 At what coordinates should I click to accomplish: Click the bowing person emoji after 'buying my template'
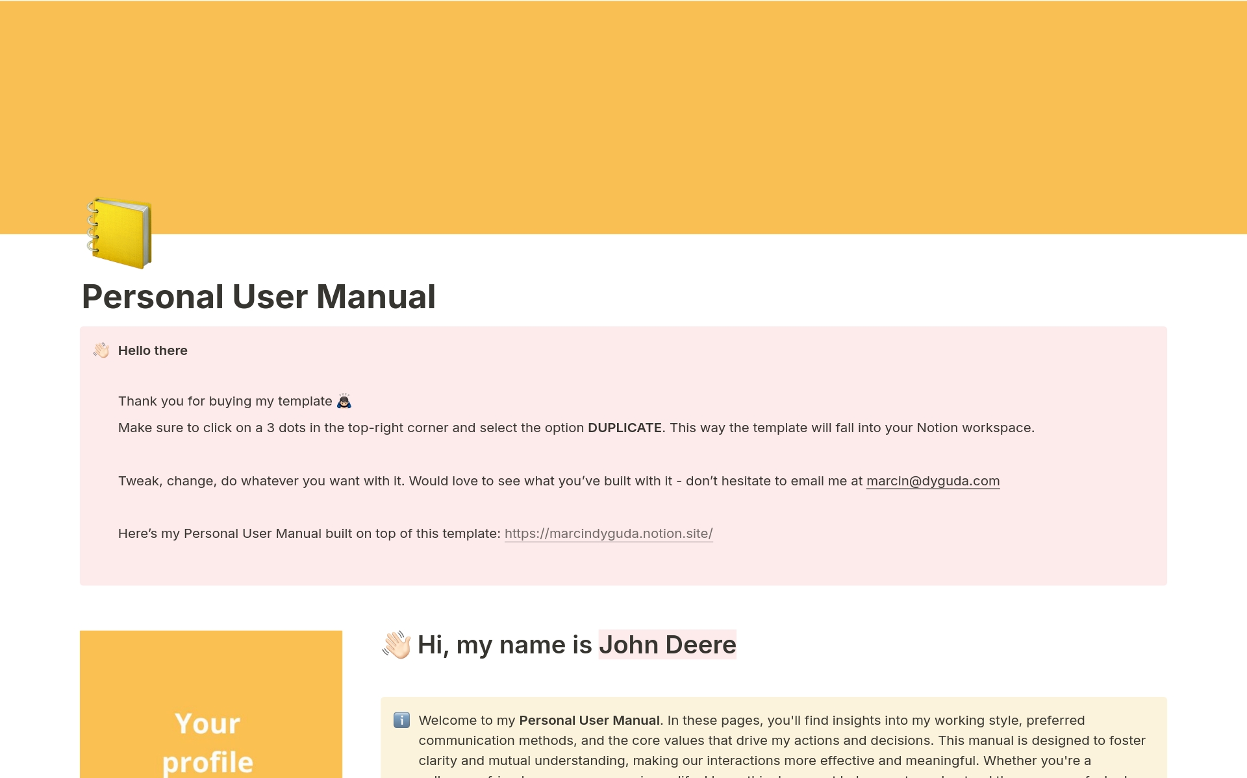click(x=344, y=401)
